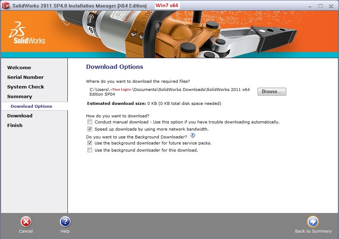339x239 pixels.
Task: Open the System Check step
Action: coord(26,87)
